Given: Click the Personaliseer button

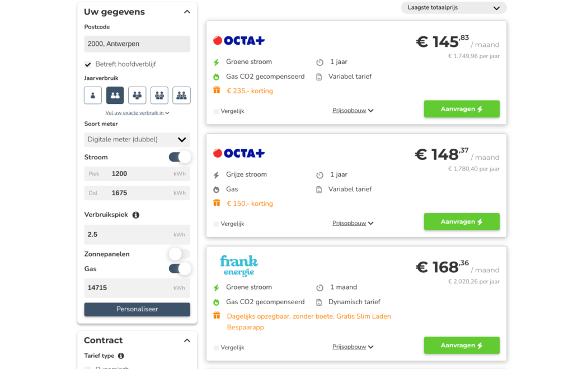Looking at the screenshot, I should click(137, 309).
